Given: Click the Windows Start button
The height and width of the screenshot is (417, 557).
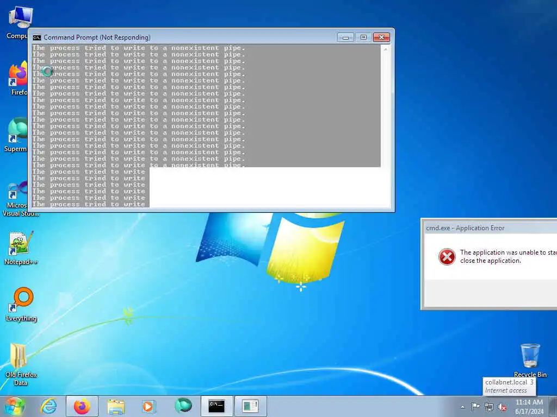Looking at the screenshot, I should (x=14, y=406).
